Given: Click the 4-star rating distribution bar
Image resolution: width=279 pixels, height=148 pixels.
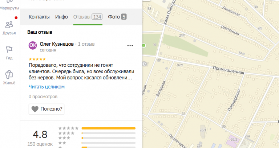Looking at the screenshot, I should pos(109,133).
